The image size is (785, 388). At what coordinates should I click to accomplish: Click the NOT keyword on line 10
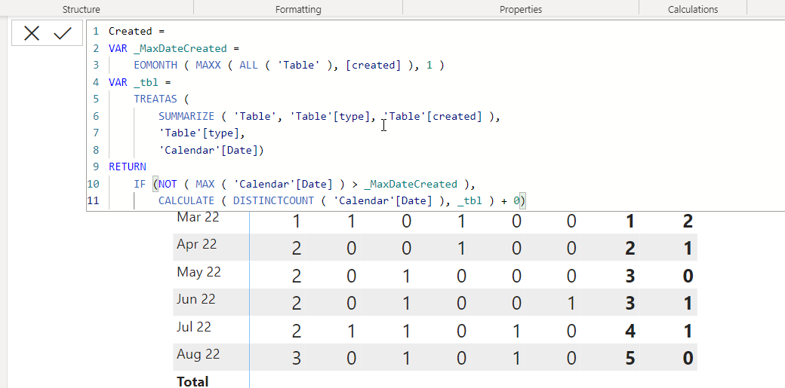tap(168, 184)
